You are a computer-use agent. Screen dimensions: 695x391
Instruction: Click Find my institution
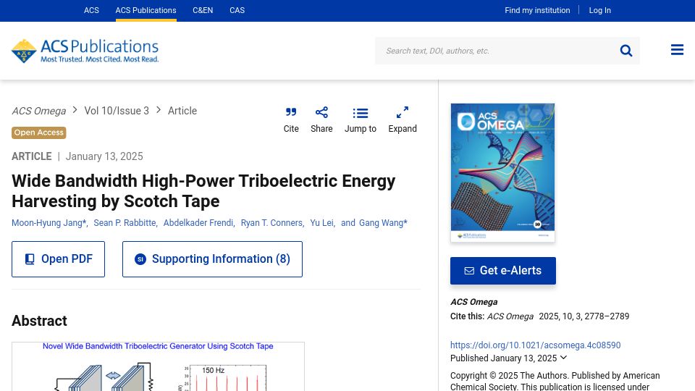pyautogui.click(x=537, y=10)
